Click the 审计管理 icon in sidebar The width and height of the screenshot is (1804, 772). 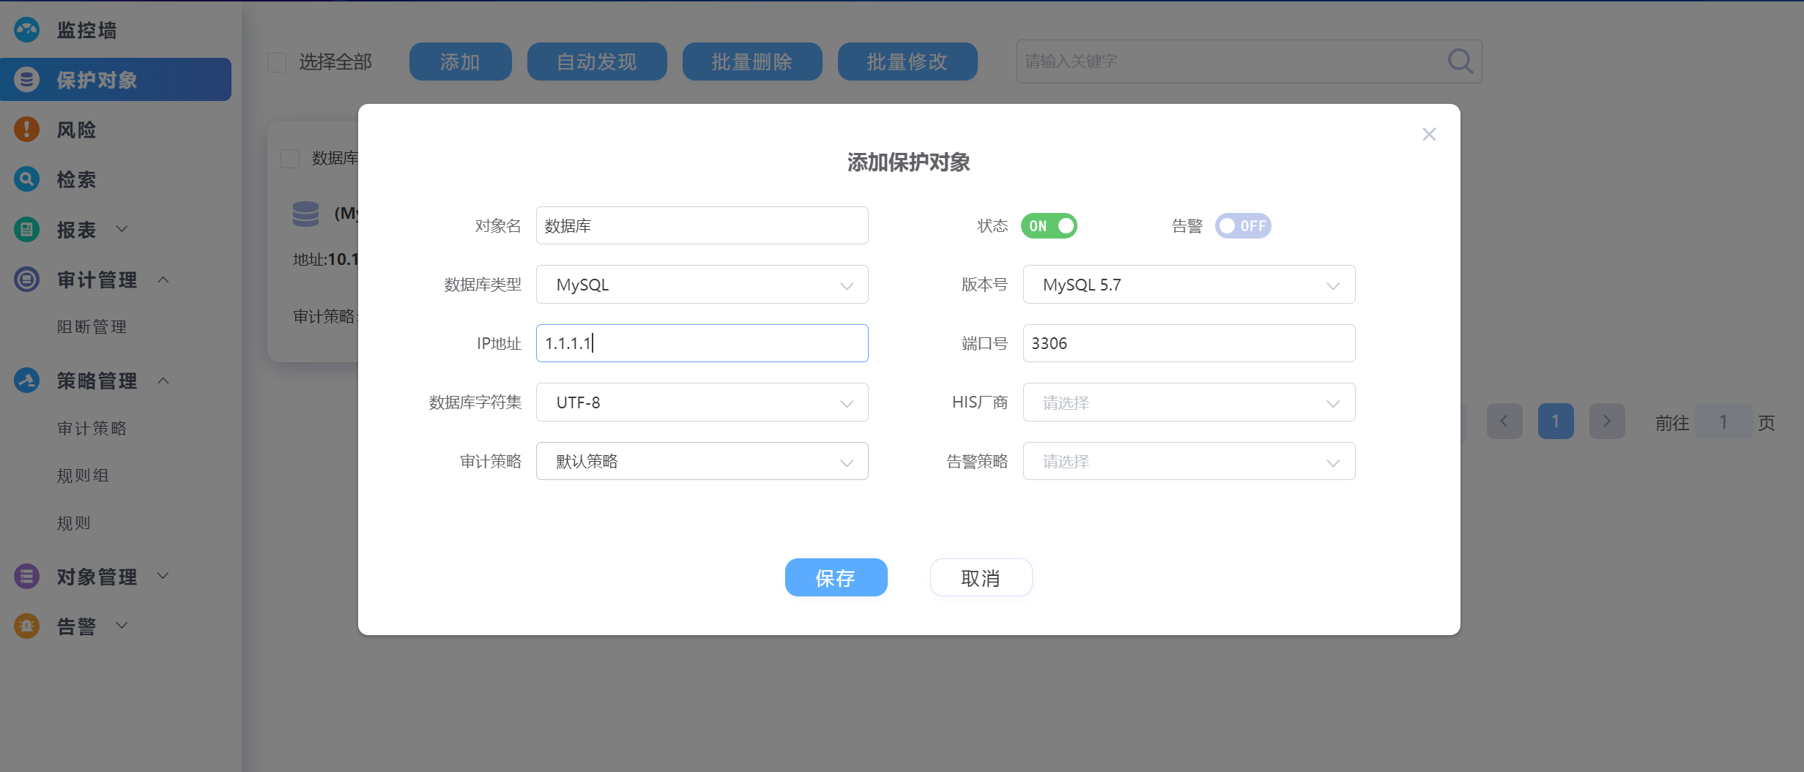26,280
